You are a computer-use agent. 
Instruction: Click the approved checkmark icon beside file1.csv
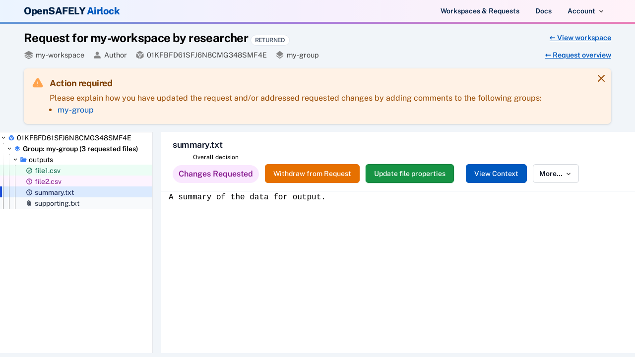tap(29, 171)
